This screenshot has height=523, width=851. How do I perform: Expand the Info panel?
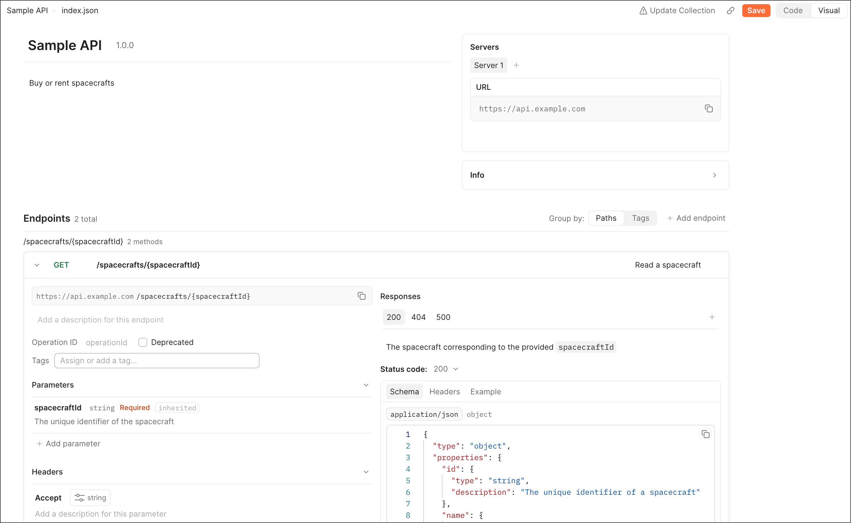point(714,175)
